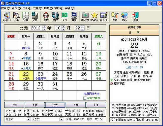Open the 收藏夹 favorites star icon
This screenshot has height=126, width=163.
(94, 16)
